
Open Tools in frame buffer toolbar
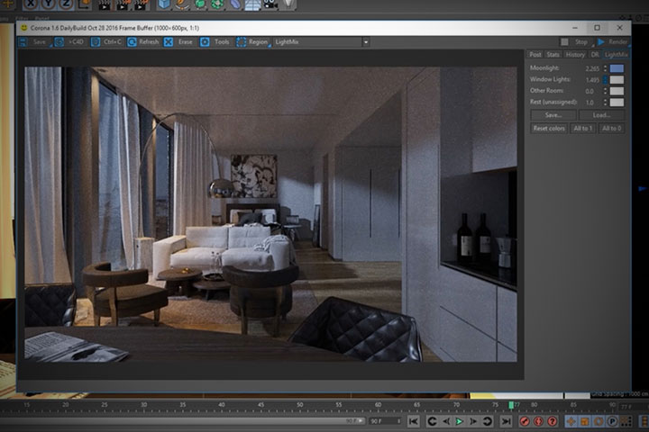coord(215,41)
